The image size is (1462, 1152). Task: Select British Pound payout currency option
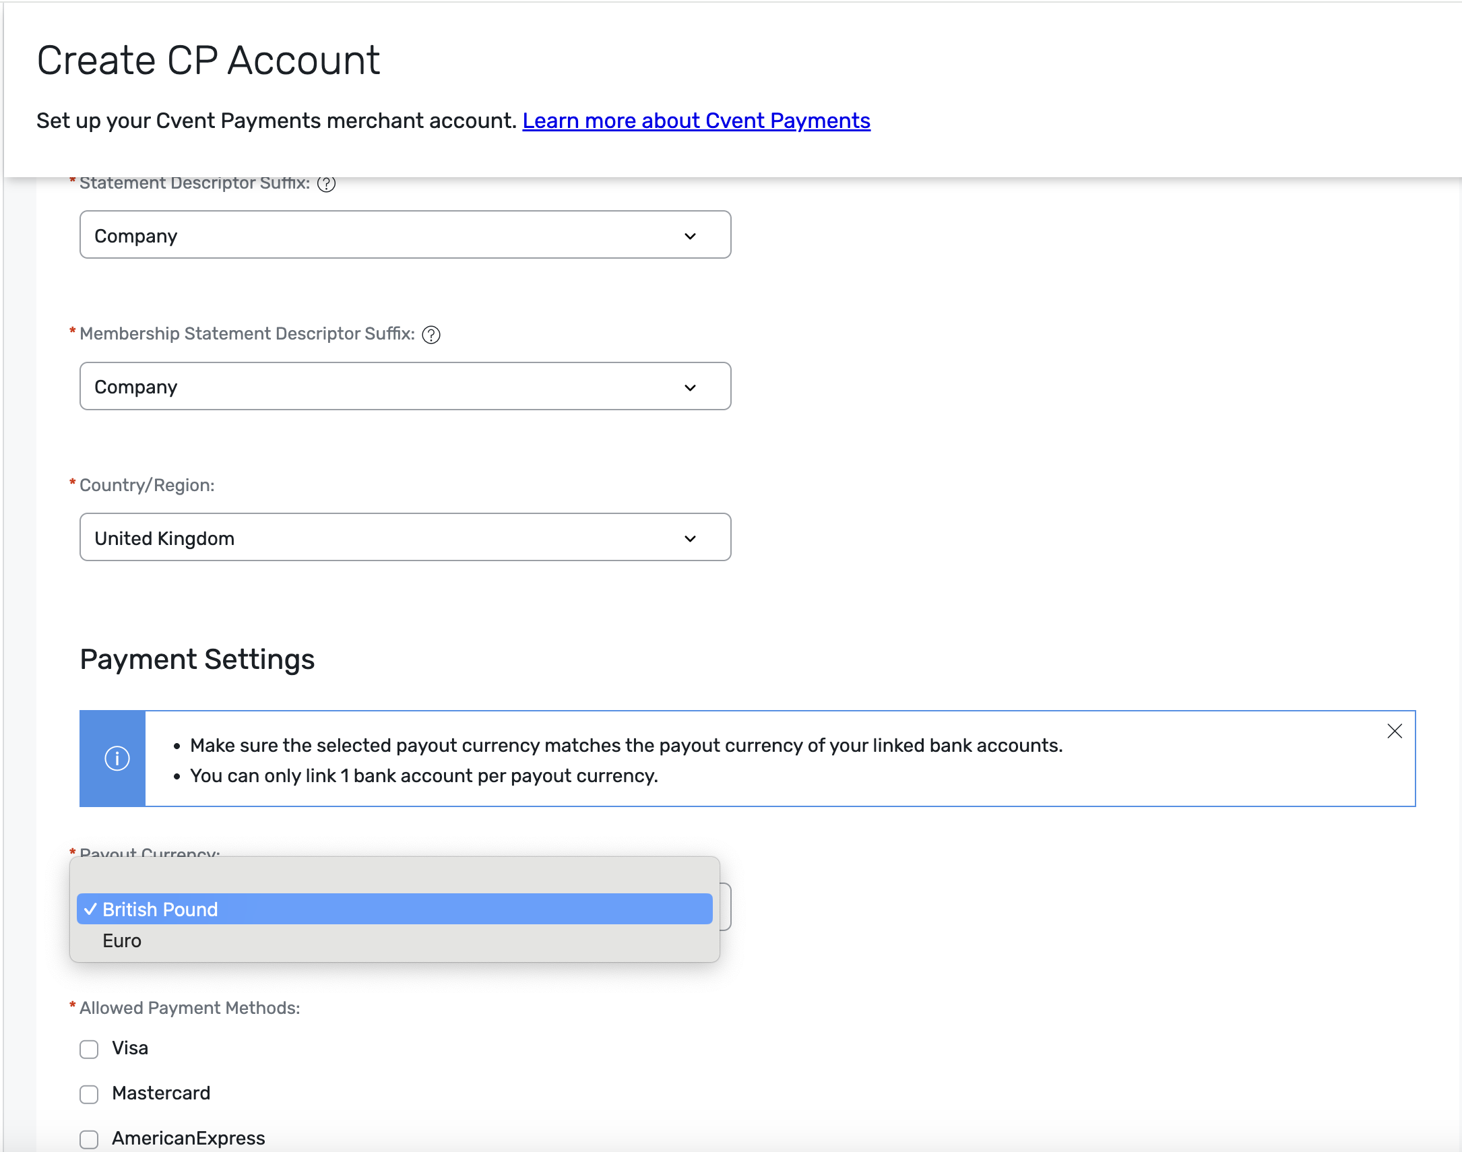coord(395,909)
